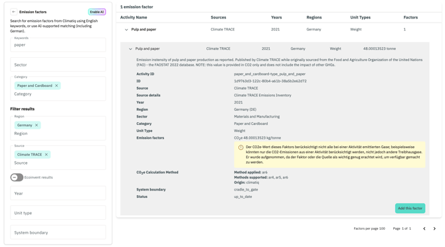
Task: Click the back arrow beside Emission factors
Action: coord(14,12)
